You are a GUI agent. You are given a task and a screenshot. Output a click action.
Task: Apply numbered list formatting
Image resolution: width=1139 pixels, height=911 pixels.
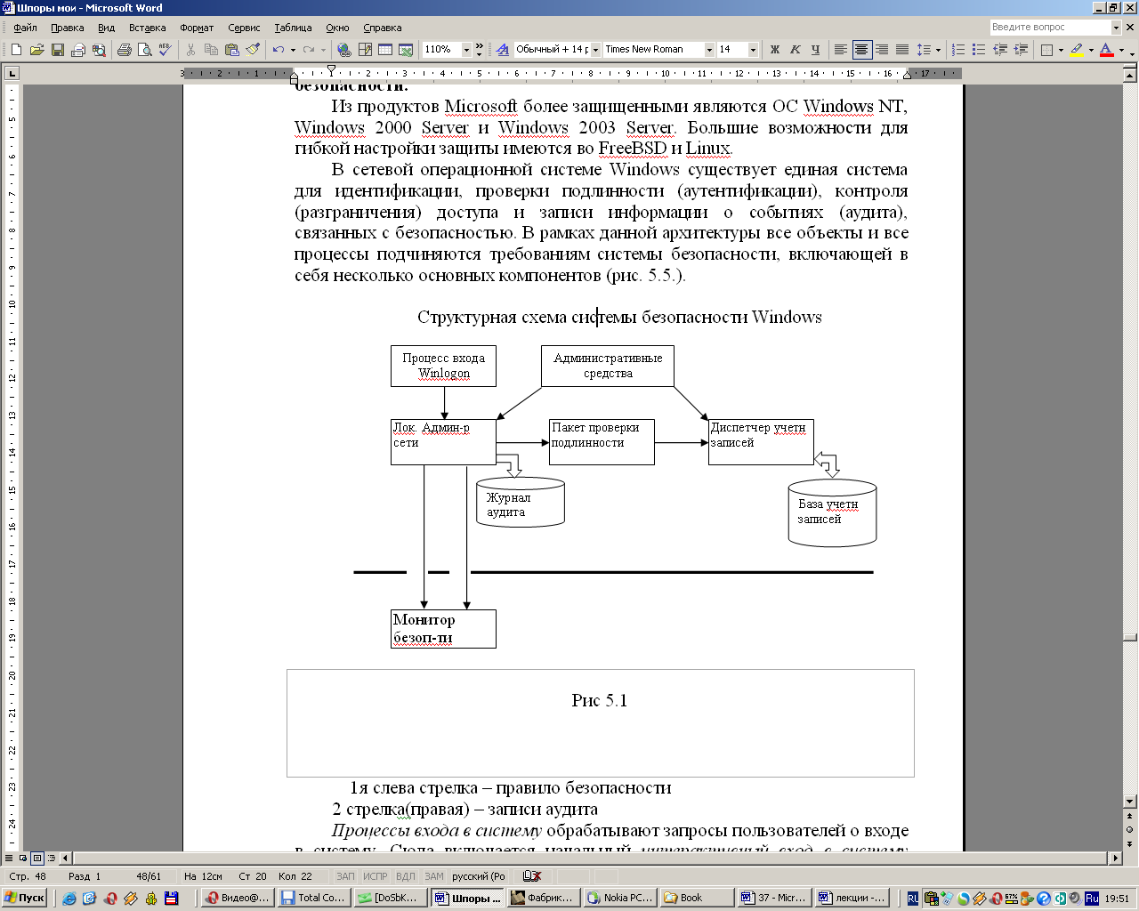pyautogui.click(x=958, y=50)
